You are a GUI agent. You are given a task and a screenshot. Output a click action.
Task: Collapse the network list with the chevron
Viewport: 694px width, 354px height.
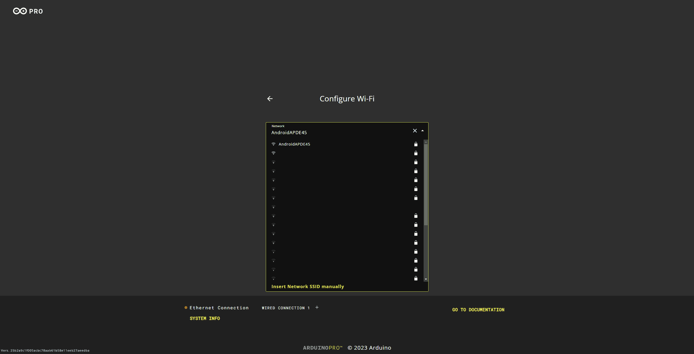point(422,130)
